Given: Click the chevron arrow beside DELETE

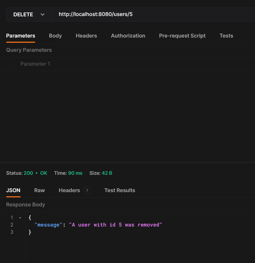Looking at the screenshot, I should tap(43, 15).
